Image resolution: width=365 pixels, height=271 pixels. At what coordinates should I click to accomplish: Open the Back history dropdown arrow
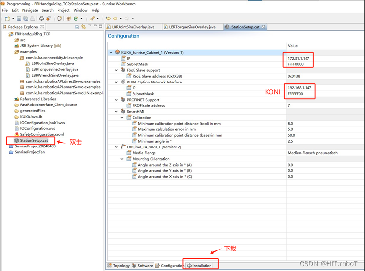[x=121, y=18]
